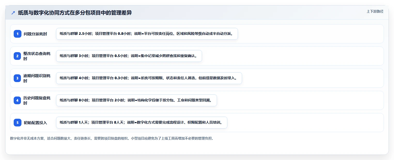Click the arrow icon beside the title
The height and width of the screenshot is (160, 394).
click(x=13, y=13)
